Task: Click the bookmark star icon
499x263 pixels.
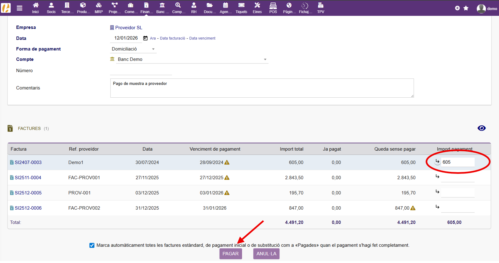Action: coord(466,8)
